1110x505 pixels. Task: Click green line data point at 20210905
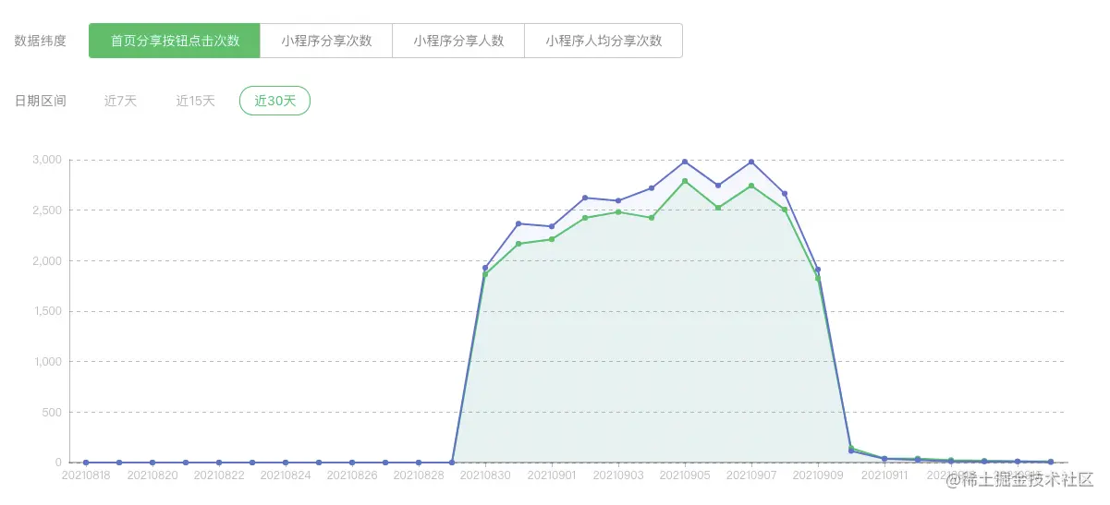pyautogui.click(x=685, y=181)
